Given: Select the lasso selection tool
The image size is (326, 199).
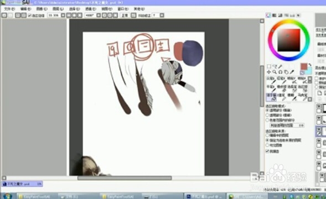Looking at the screenshot, I should pyautogui.click(x=275, y=66).
